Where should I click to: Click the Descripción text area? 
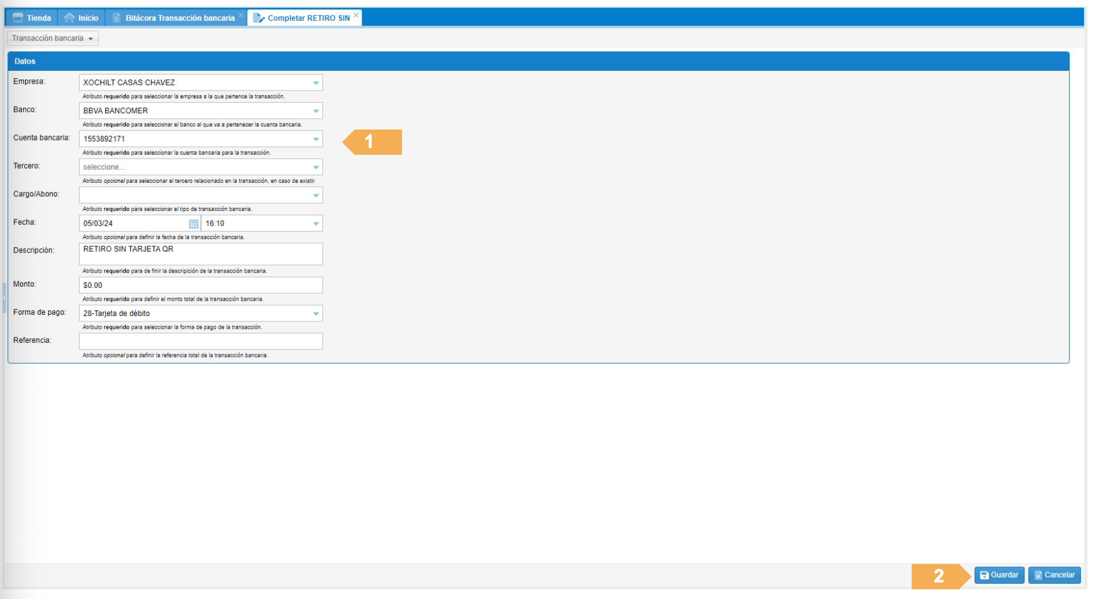tap(200, 254)
